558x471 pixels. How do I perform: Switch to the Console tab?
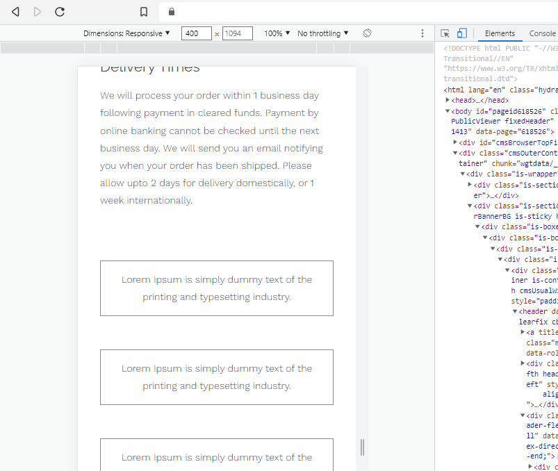coord(542,33)
